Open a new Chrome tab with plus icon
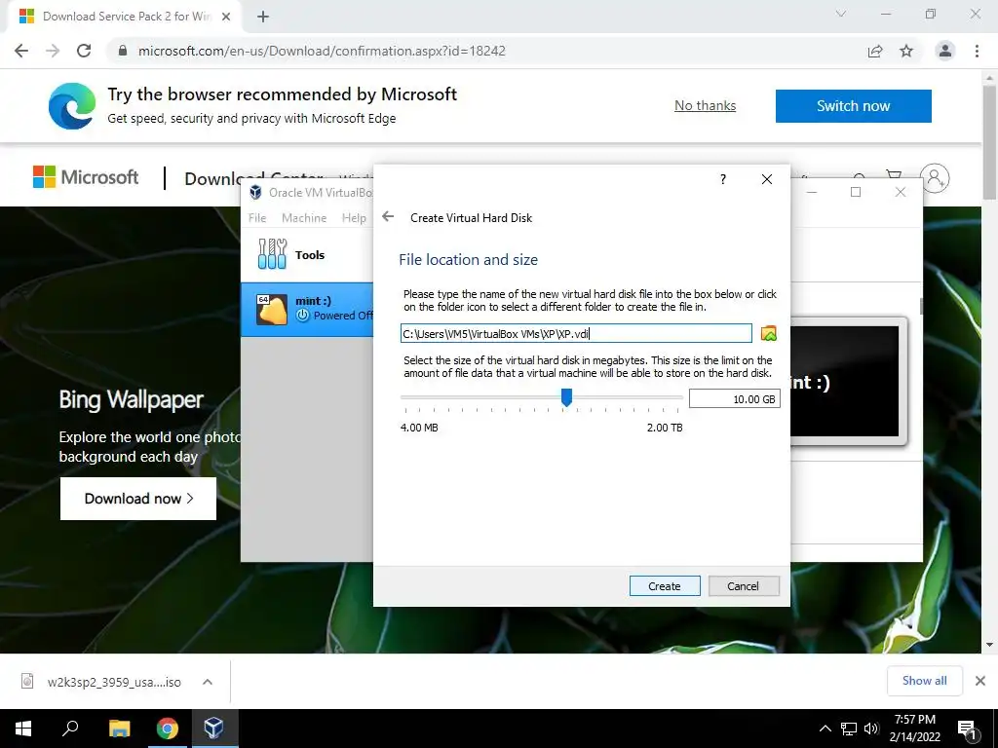The height and width of the screenshot is (748, 998). point(263,17)
